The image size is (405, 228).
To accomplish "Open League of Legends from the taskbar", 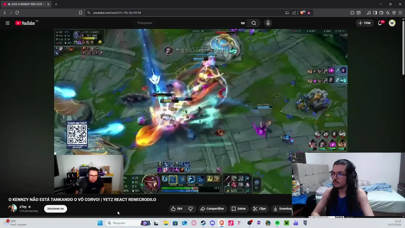I will [x=268, y=223].
